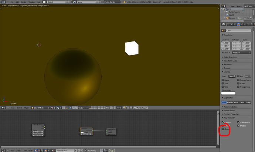The height and width of the screenshot is (152, 255).
Task: Toggle the Use Nodes checkbox
Action: [x=86, y=151]
